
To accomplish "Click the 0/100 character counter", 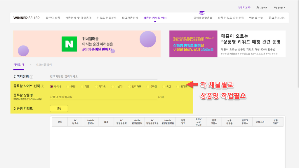I will pos(161,97).
